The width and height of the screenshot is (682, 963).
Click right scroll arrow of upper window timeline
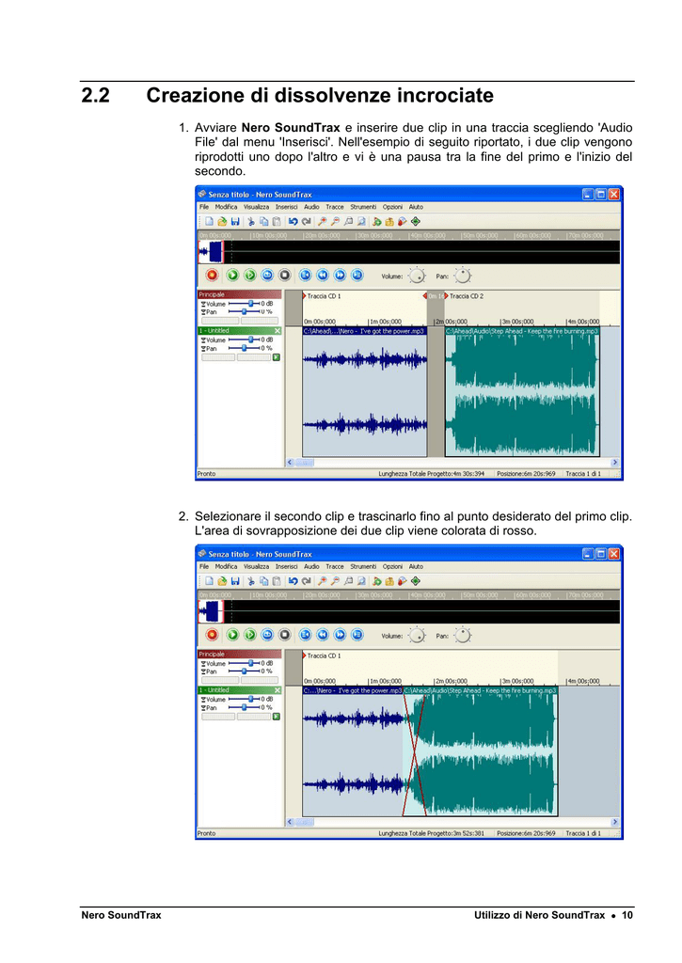click(614, 463)
